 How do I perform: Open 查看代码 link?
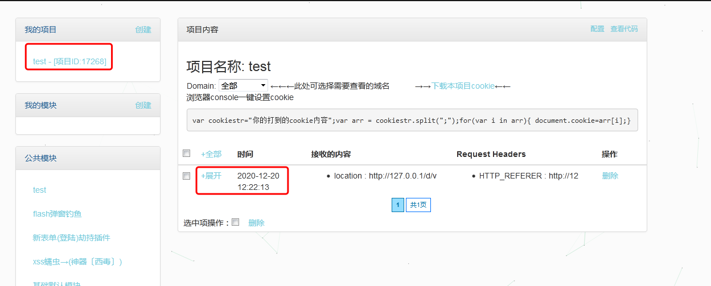624,29
